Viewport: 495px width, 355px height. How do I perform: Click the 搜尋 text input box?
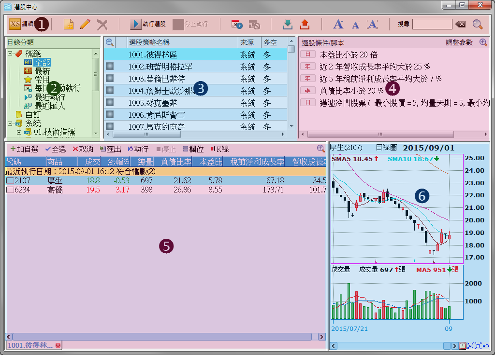click(432, 25)
